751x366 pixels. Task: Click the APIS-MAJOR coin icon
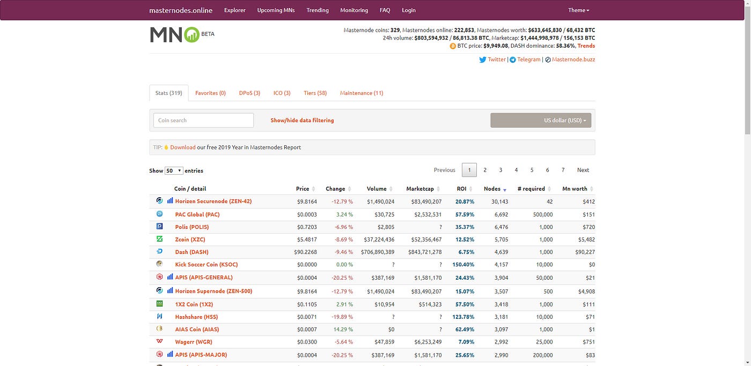point(159,354)
